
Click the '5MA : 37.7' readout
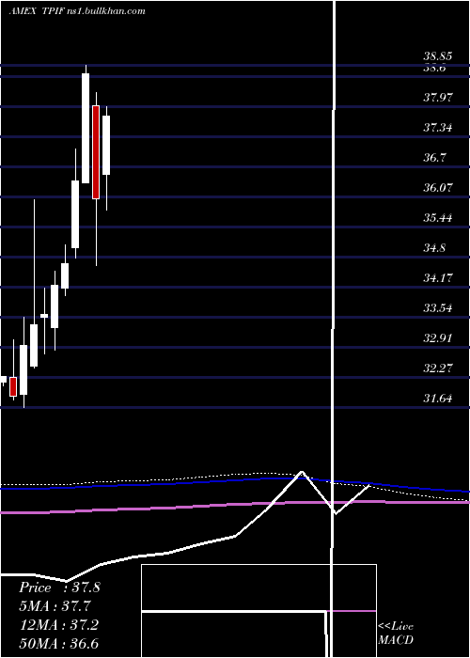(55, 606)
